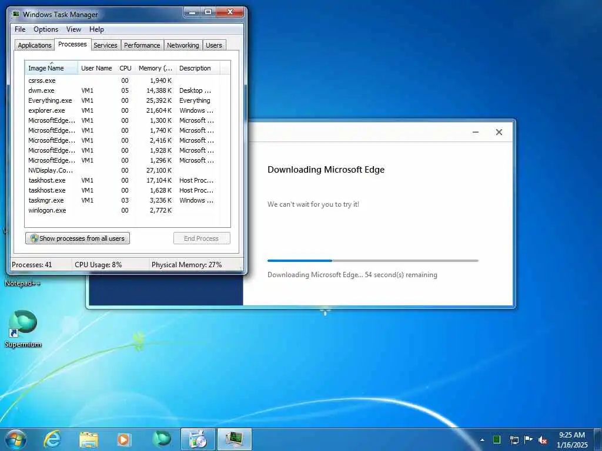Click the End Process button
The height and width of the screenshot is (451, 602).
pos(202,238)
